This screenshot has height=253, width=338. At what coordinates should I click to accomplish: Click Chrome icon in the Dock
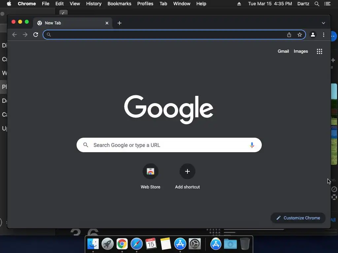(122, 244)
